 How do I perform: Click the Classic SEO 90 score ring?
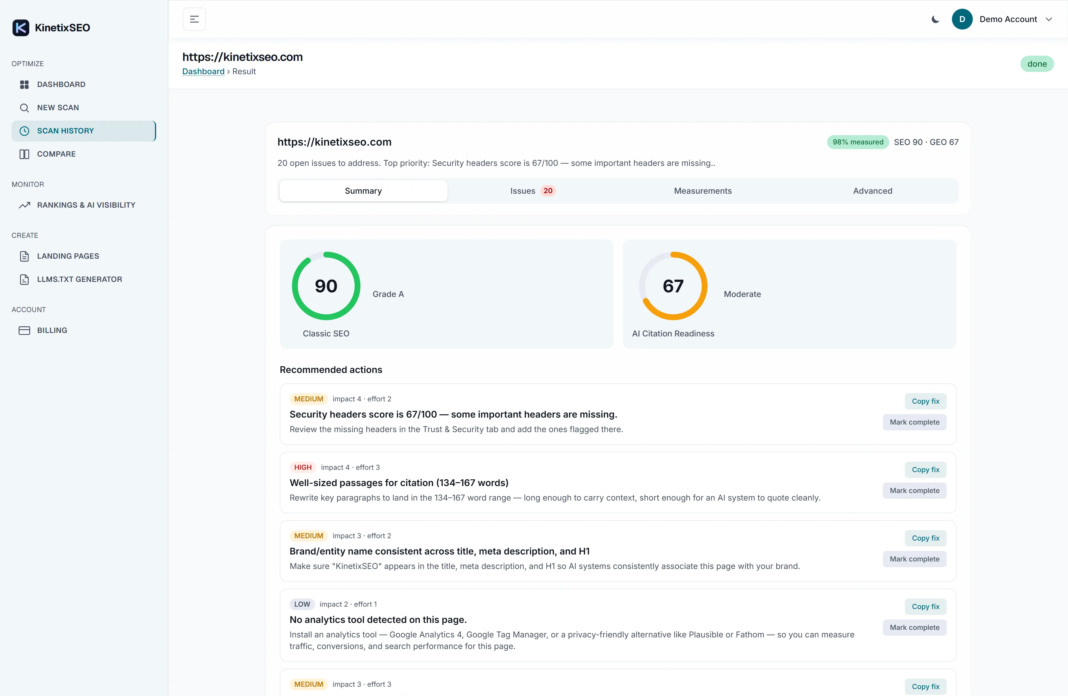tap(326, 286)
